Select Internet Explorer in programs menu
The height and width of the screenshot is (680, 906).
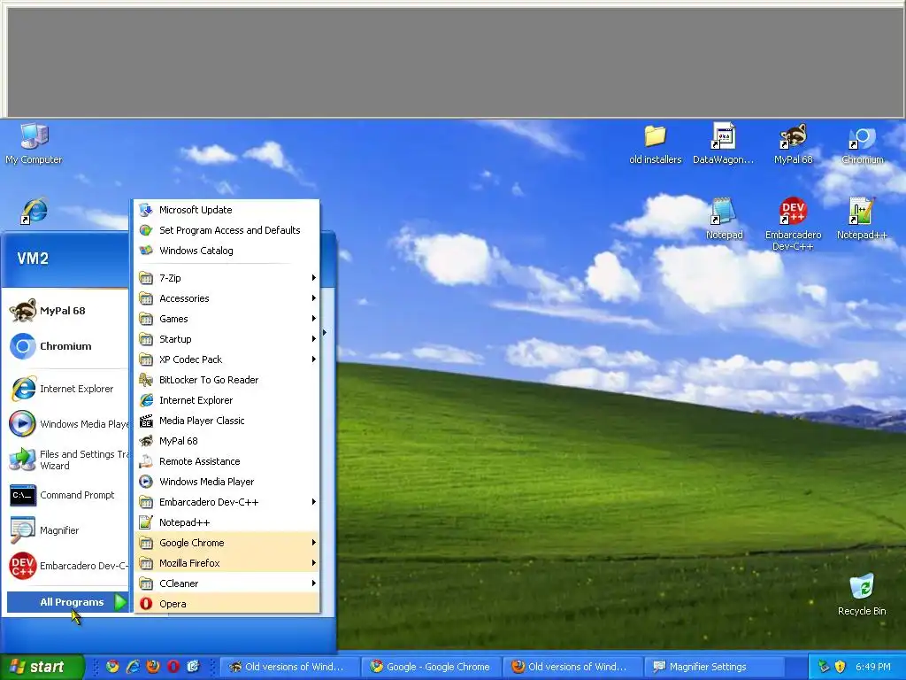pyautogui.click(x=227, y=400)
